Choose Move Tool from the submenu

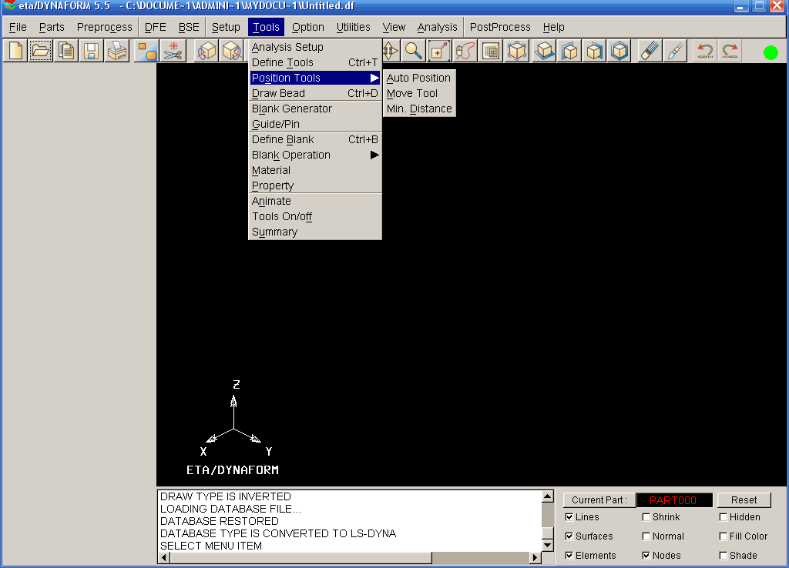click(419, 93)
